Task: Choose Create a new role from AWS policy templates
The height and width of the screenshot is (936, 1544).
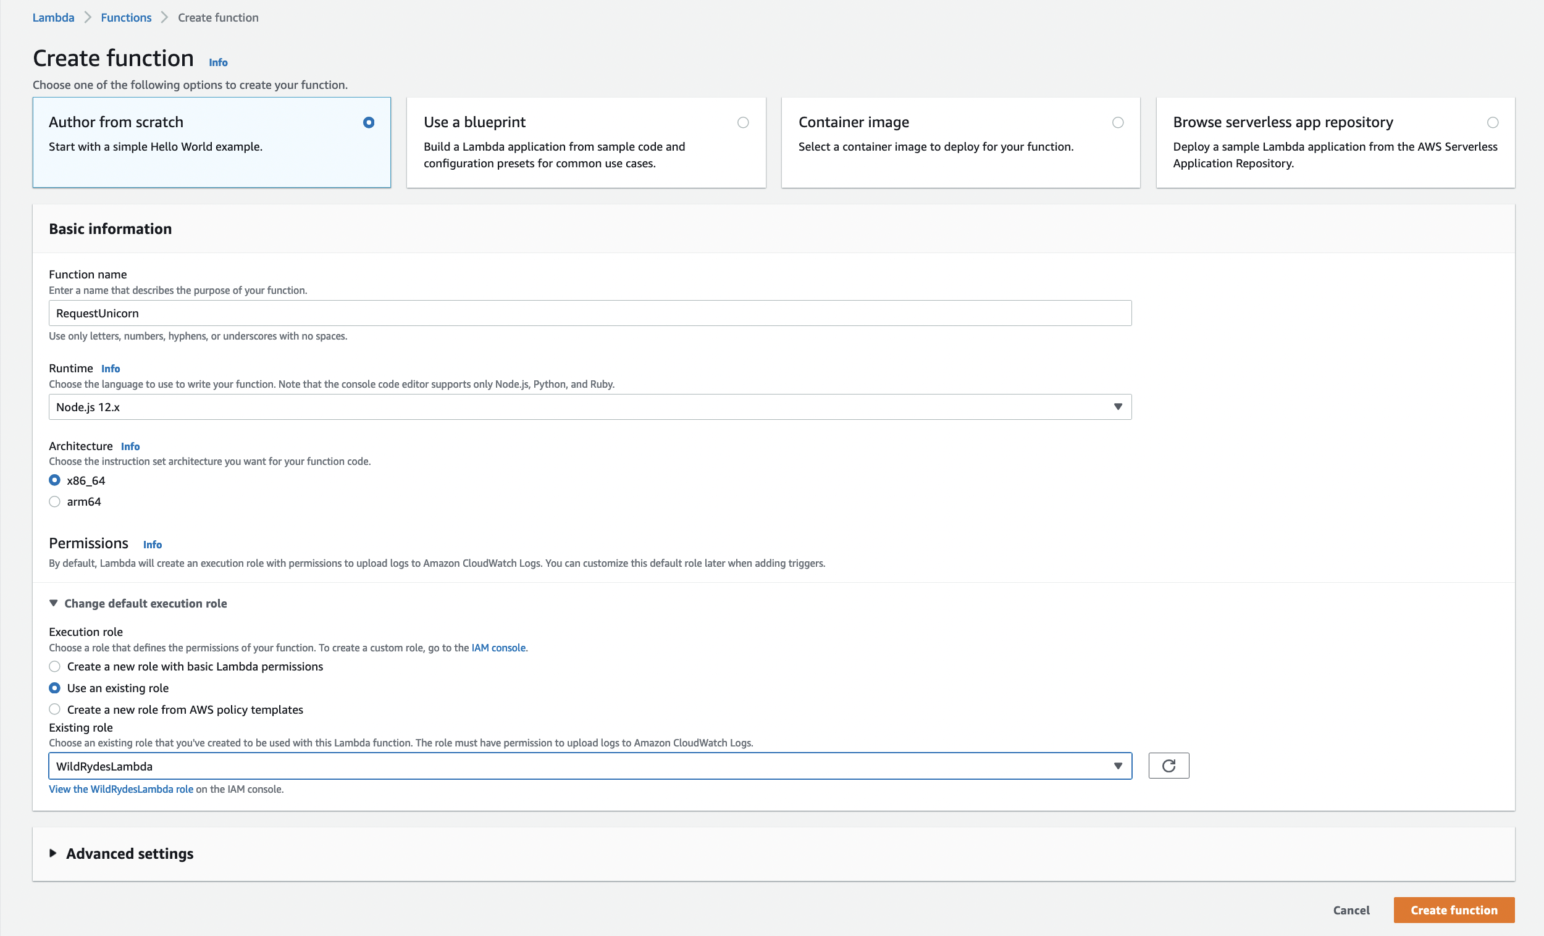Action: point(55,709)
